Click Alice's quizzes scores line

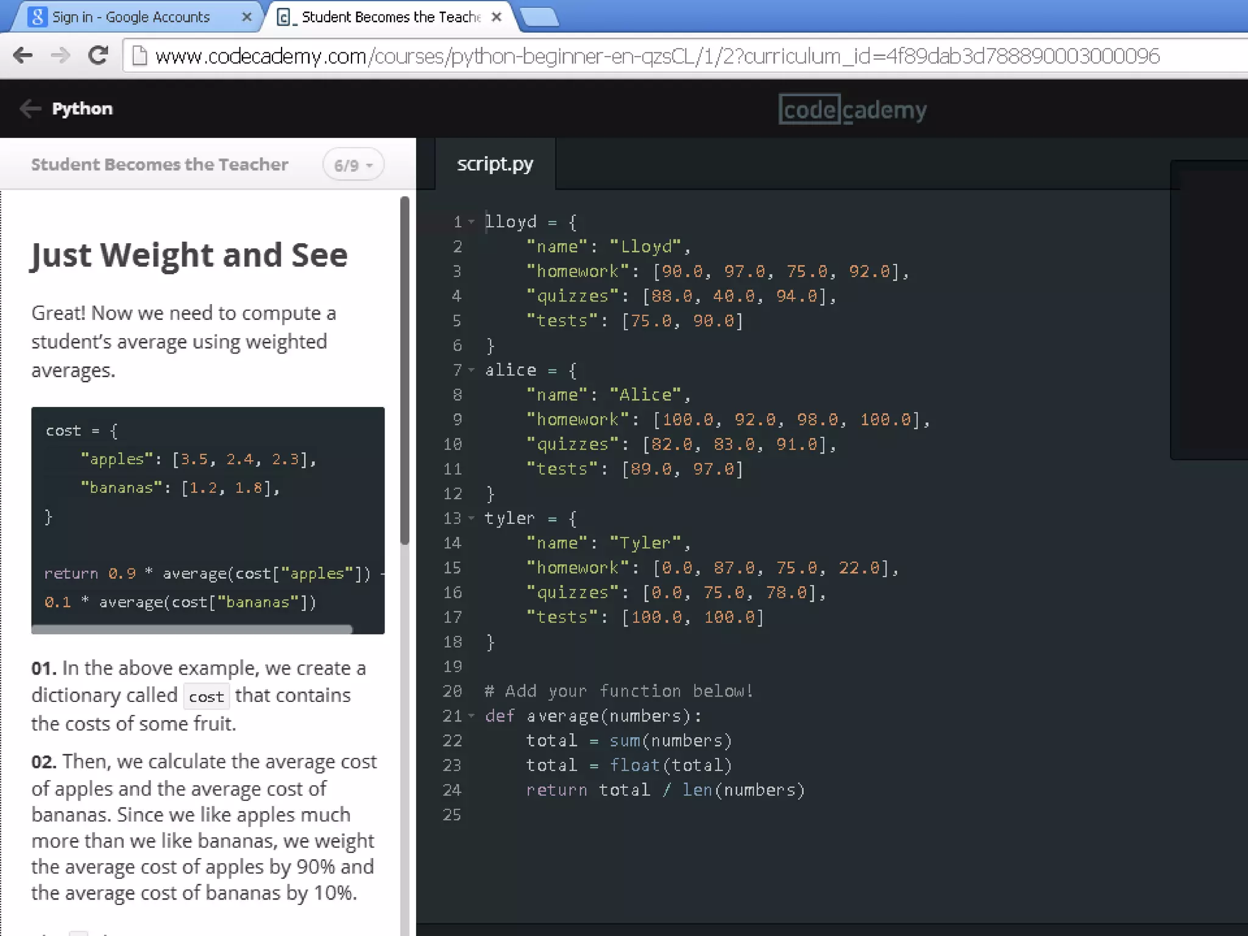pos(681,444)
